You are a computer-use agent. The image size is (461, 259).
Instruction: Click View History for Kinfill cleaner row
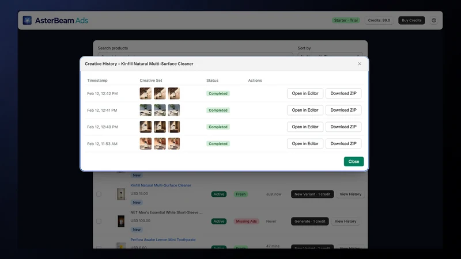(x=350, y=194)
